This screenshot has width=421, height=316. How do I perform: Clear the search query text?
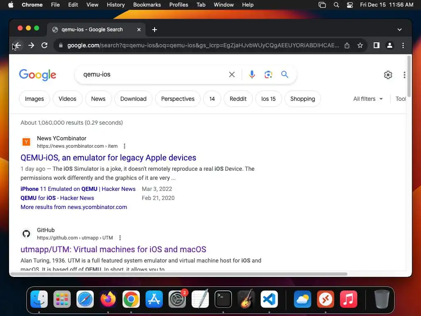click(x=232, y=74)
